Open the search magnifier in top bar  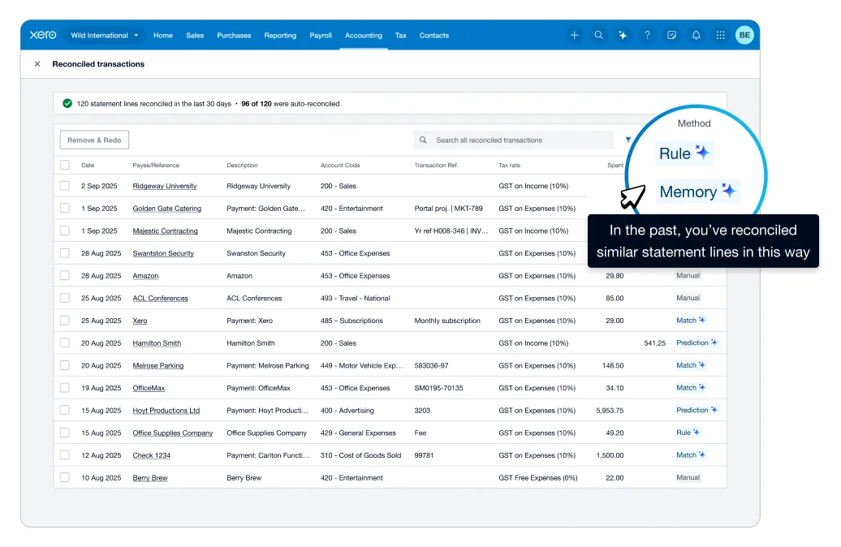point(598,35)
